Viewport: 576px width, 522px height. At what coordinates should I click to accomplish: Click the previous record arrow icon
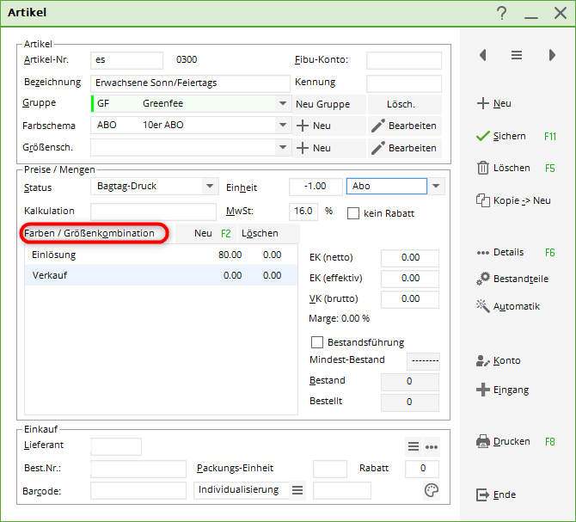click(483, 55)
